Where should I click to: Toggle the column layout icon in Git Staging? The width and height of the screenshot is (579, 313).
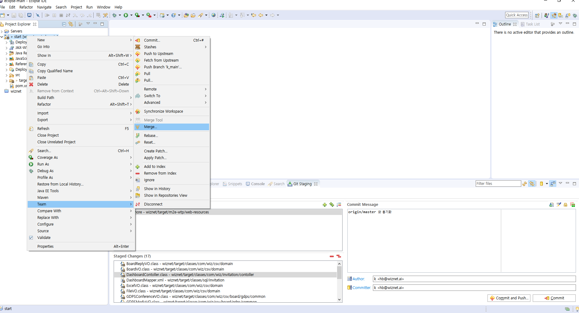553,184
